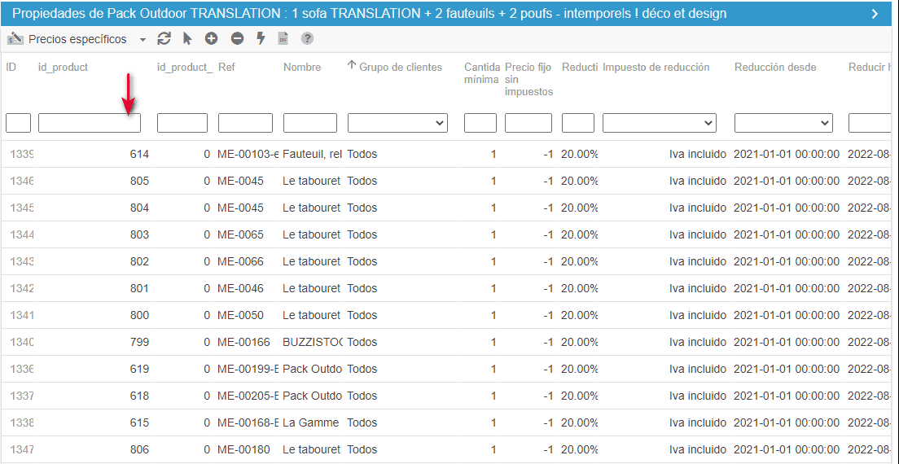The width and height of the screenshot is (899, 464).
Task: Open the Impuesto de reducción filter dropdown
Action: point(659,123)
